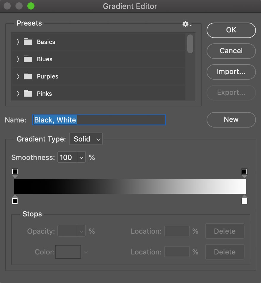
Task: Expand the Purples preset group
Action: (x=18, y=76)
